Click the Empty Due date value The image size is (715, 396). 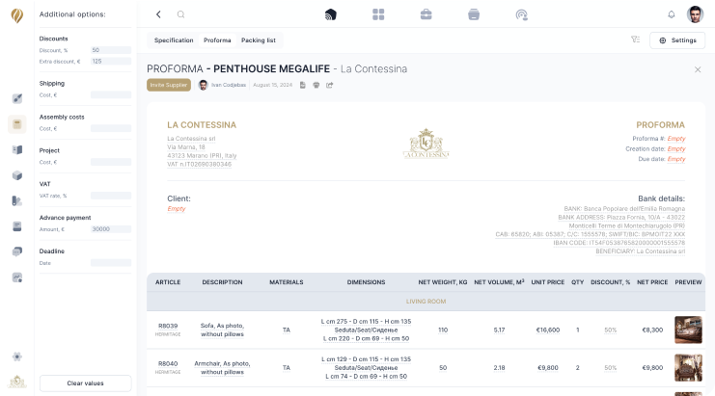coord(676,159)
